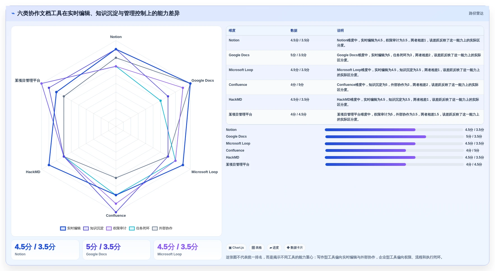Click the 维度 column header
The image size is (495, 271).
click(232, 30)
